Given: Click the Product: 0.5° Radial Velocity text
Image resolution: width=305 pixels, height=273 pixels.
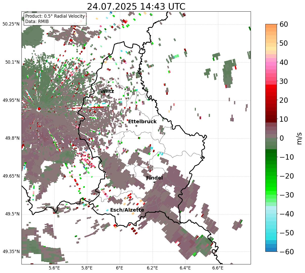Looking at the screenshot, I should point(55,16).
